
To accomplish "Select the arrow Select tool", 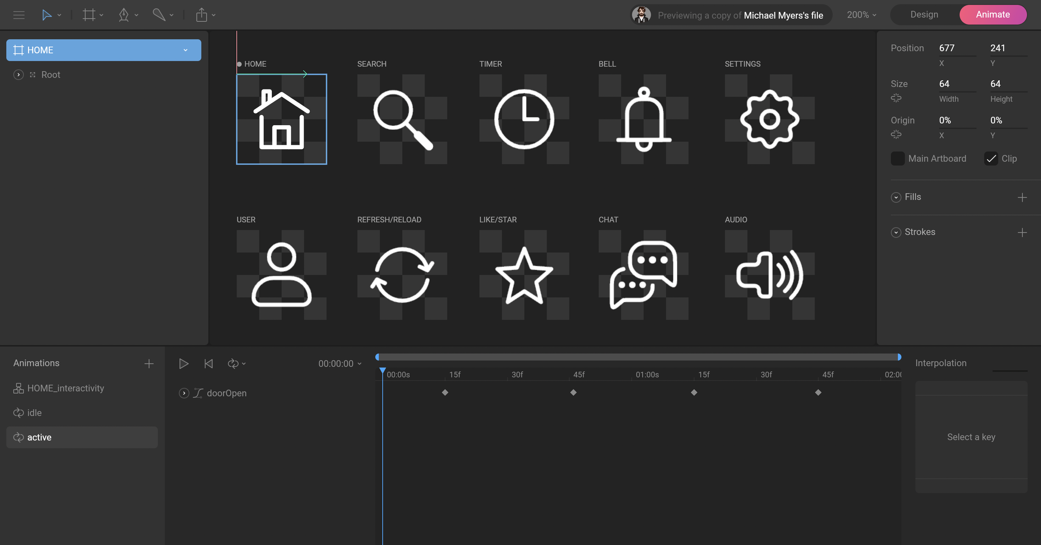I will [x=46, y=15].
